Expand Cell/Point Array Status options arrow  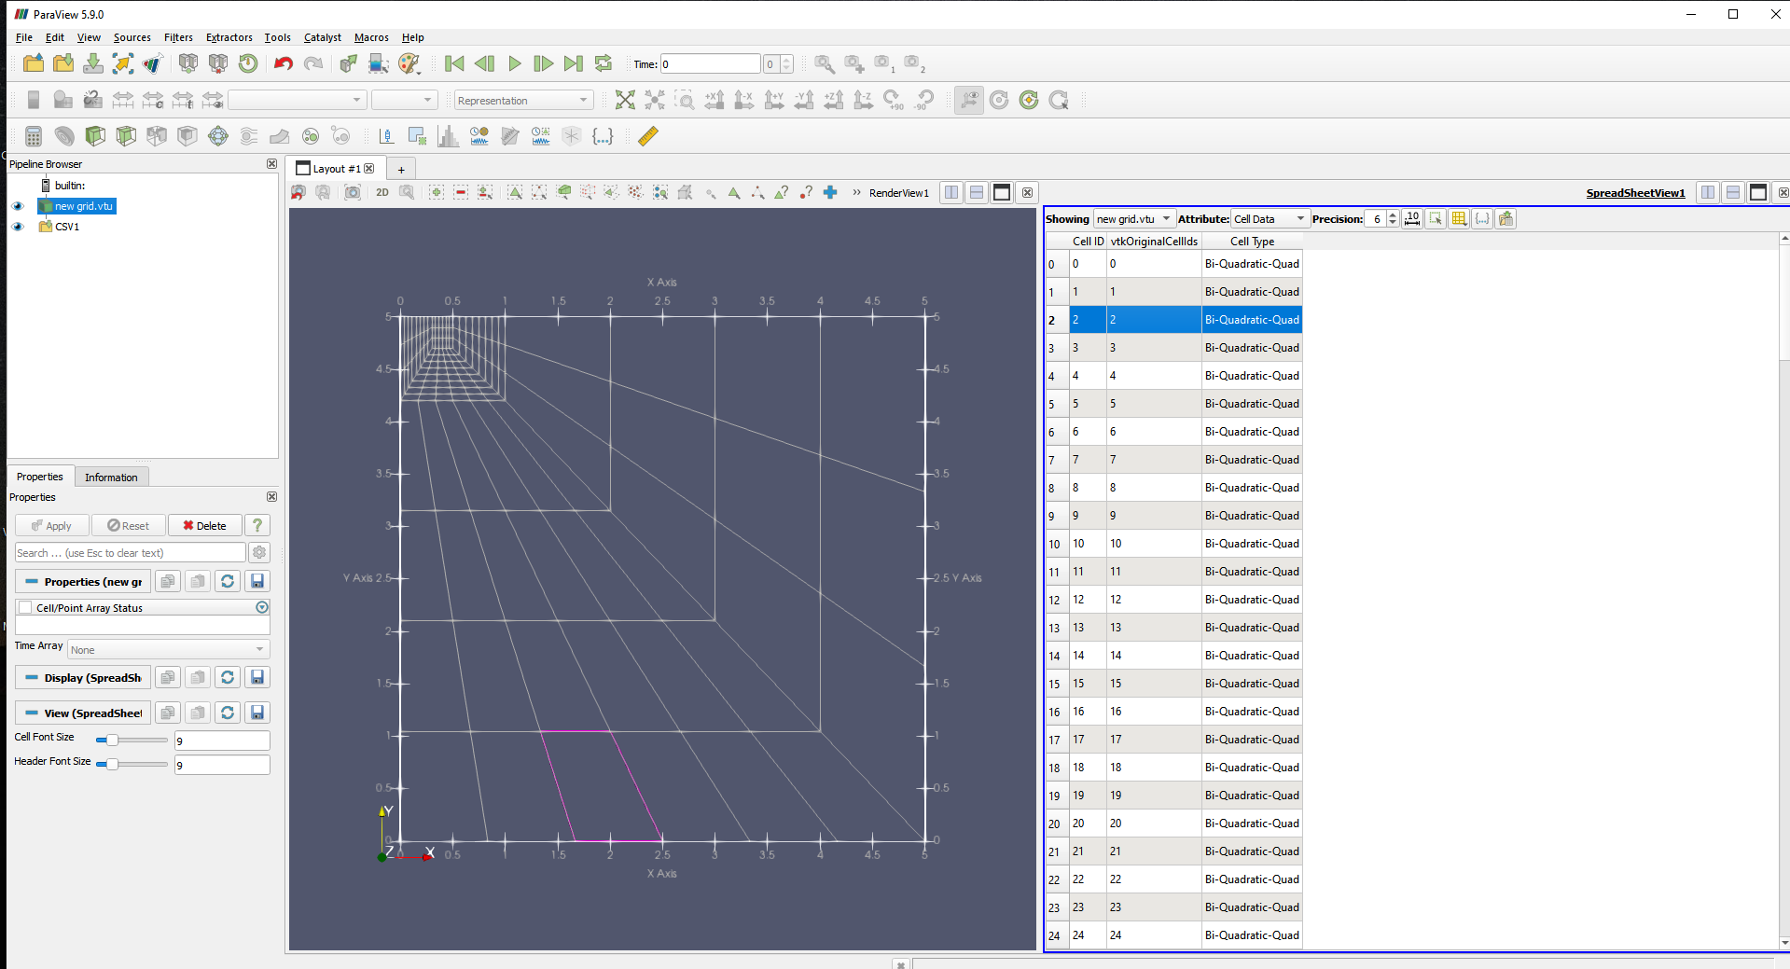[x=262, y=607]
